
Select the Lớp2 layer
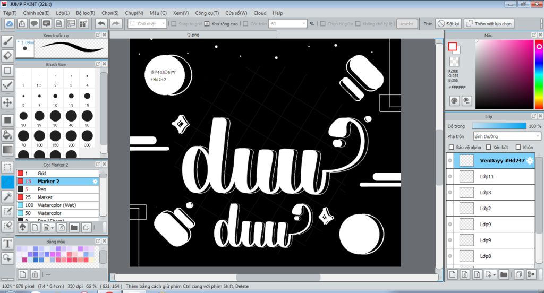491,209
